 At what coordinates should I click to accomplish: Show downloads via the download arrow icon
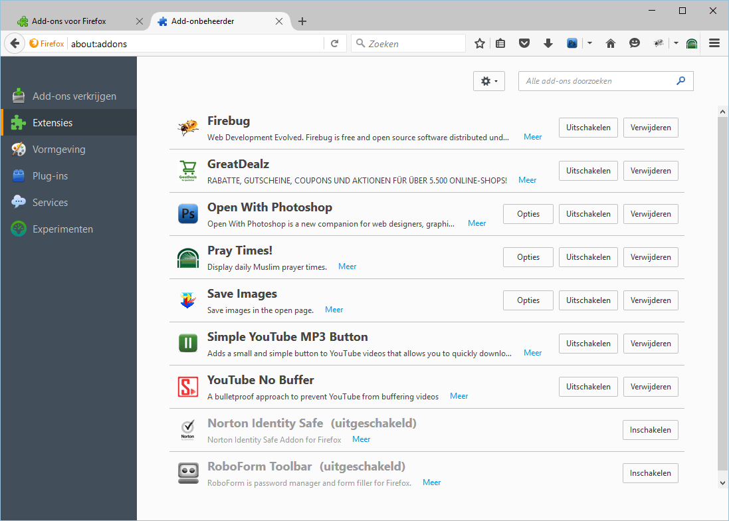pyautogui.click(x=548, y=43)
